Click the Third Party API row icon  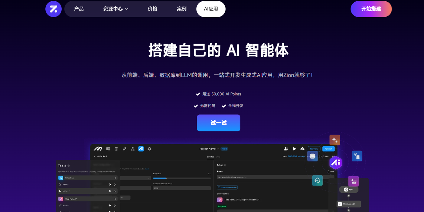61,199
